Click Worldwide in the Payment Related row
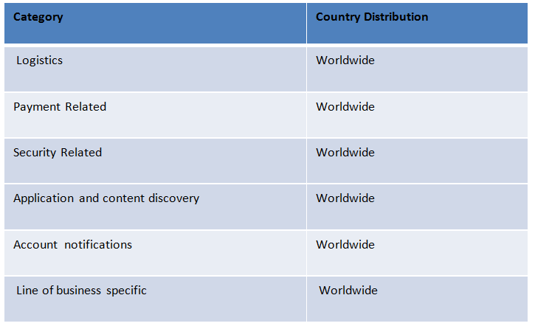 click(345, 107)
